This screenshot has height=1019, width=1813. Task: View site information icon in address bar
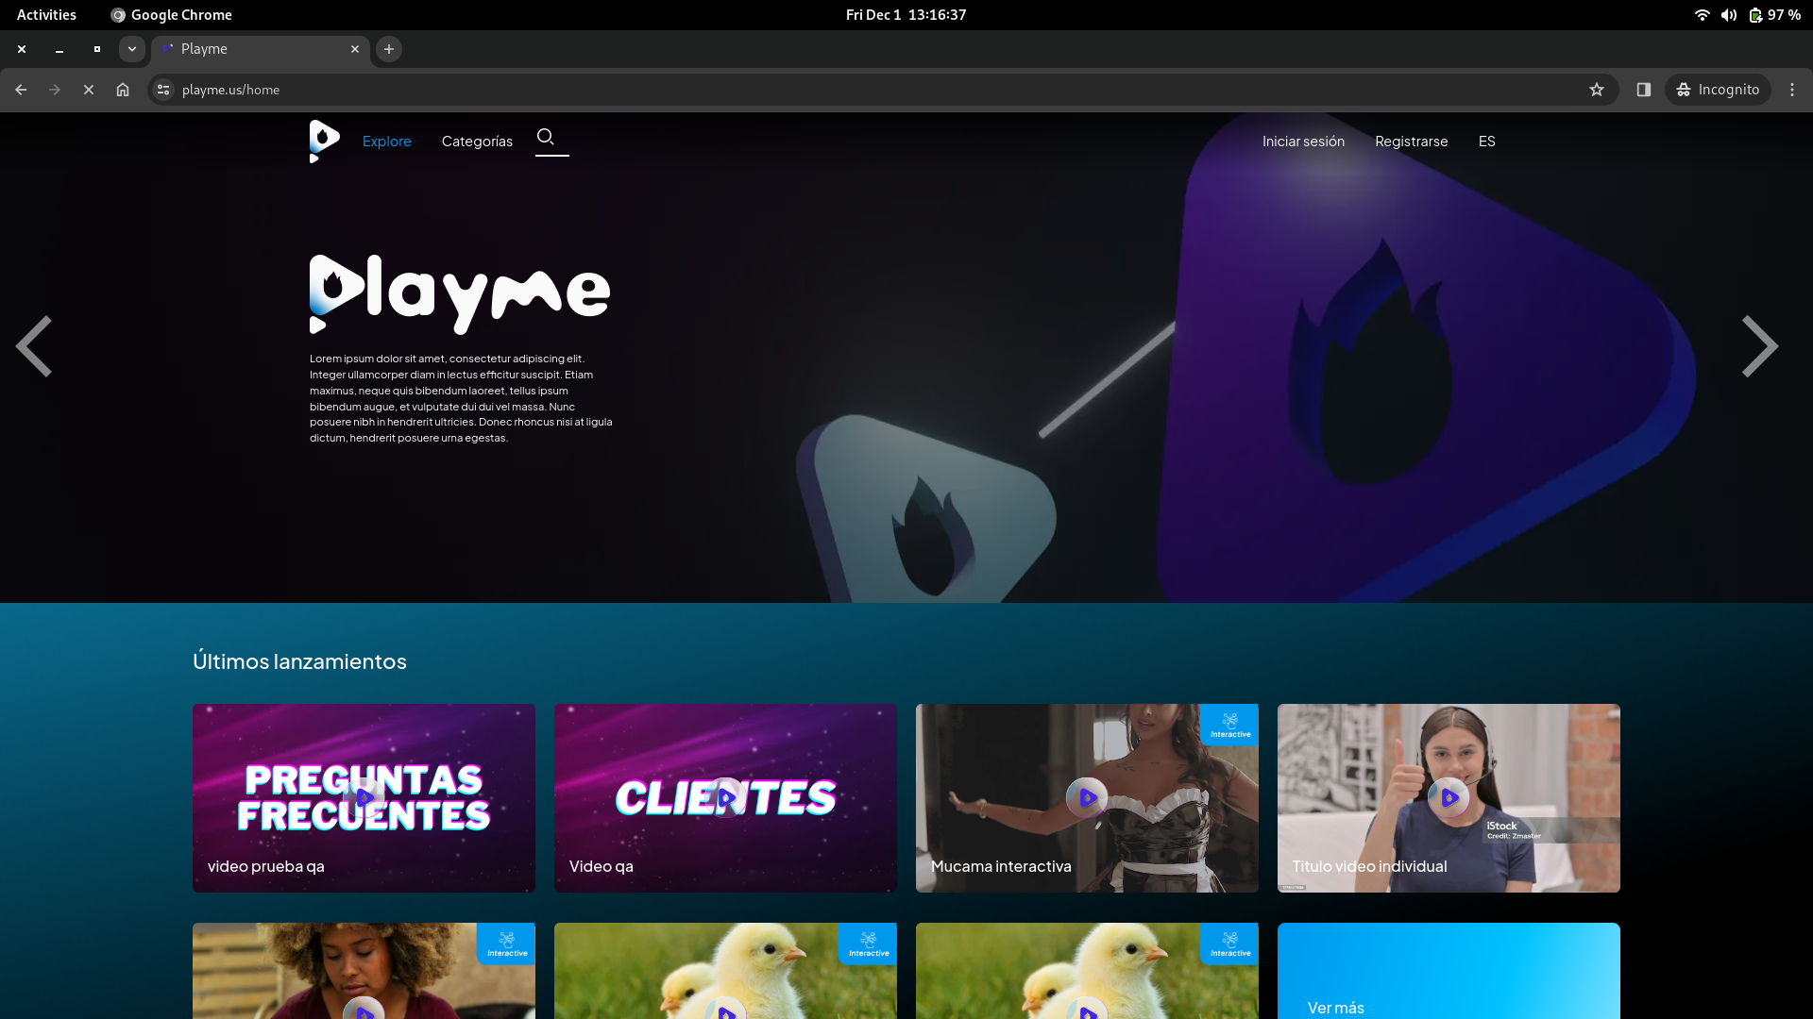(x=163, y=90)
